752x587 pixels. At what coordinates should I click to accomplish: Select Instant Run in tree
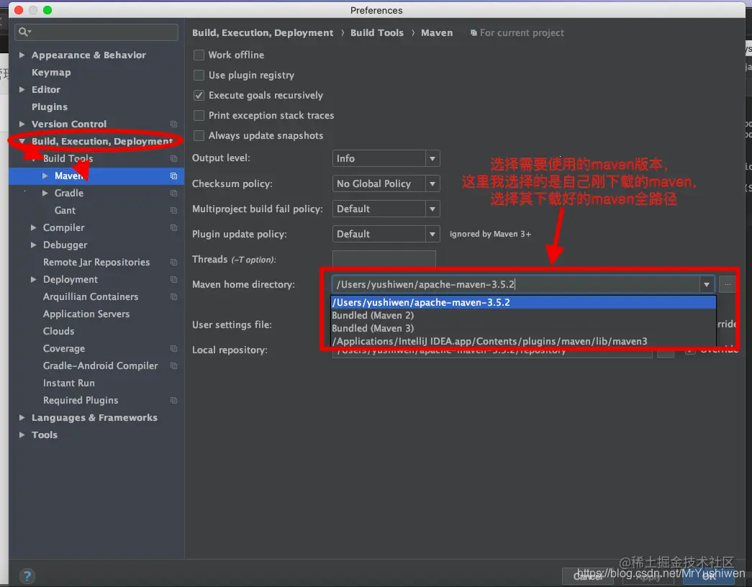pyautogui.click(x=68, y=383)
